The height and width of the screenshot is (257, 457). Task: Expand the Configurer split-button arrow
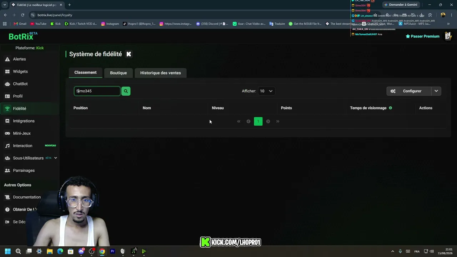436,91
